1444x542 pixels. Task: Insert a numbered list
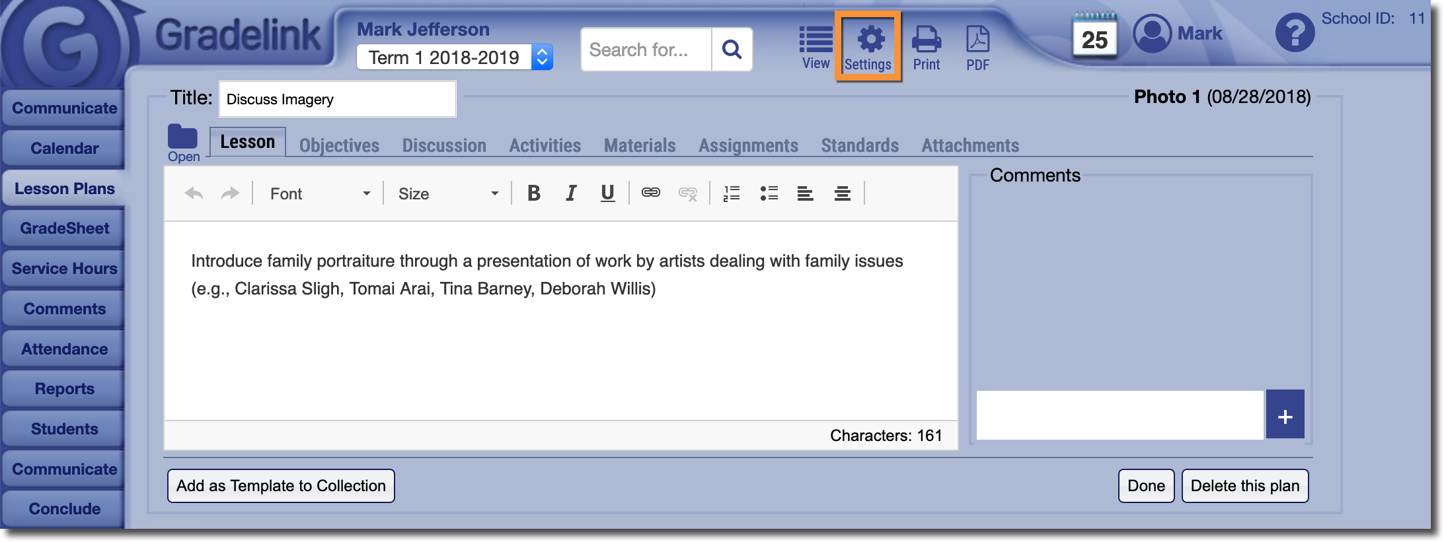point(732,193)
